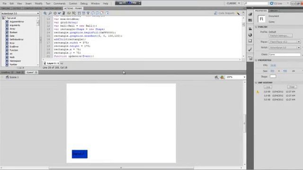Collapse the SWF HISTORY section
This screenshot has height=170, width=303.
256,83
